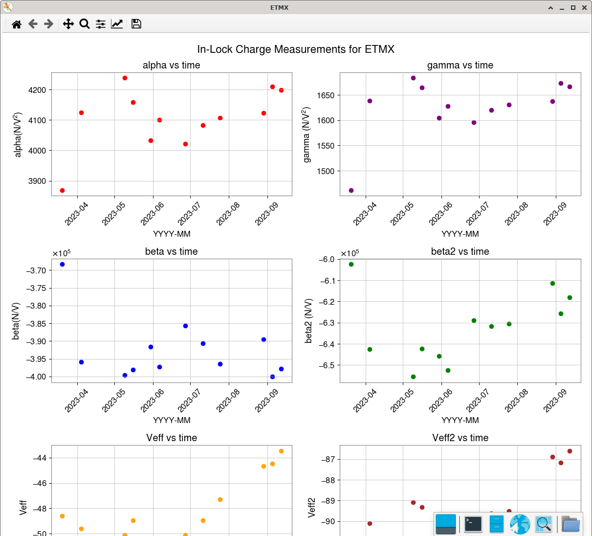This screenshot has width=592, height=536.
Task: Click the 'beta2 (N/V)' y-axis label
Action: click(308, 321)
